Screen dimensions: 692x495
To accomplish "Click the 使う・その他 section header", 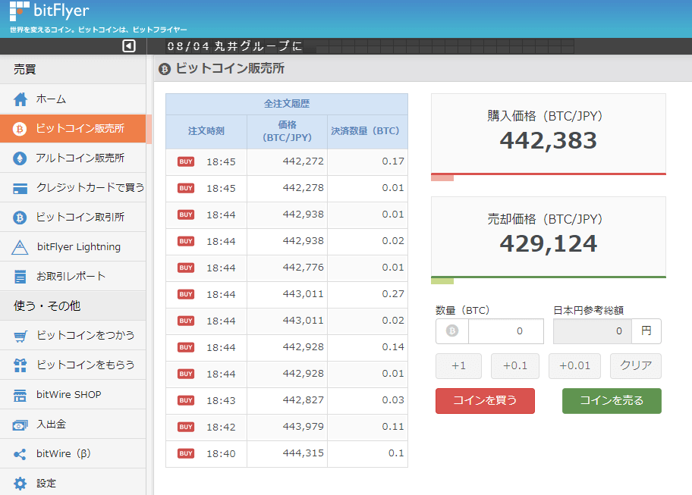I will coord(73,305).
